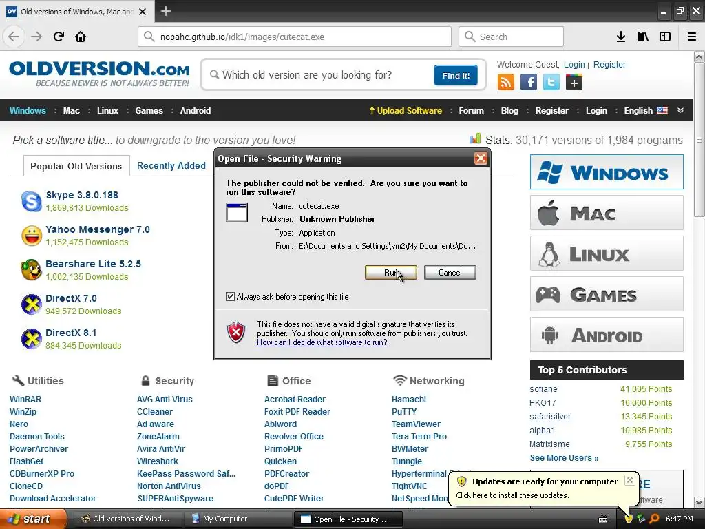Viewport: 705px width, 529px height.
Task: Open the browser Library icon
Action: point(643,37)
